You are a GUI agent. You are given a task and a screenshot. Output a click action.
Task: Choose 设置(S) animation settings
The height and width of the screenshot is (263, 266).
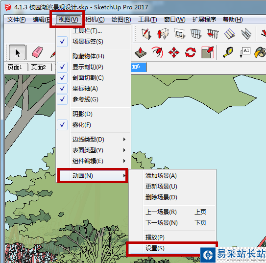tap(172, 249)
